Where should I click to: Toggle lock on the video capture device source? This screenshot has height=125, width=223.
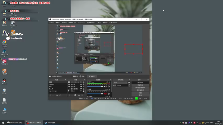pyautogui.click(x=83, y=82)
